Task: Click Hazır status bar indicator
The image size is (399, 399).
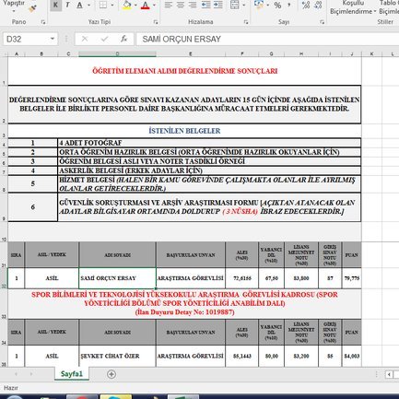Action: 11,388
